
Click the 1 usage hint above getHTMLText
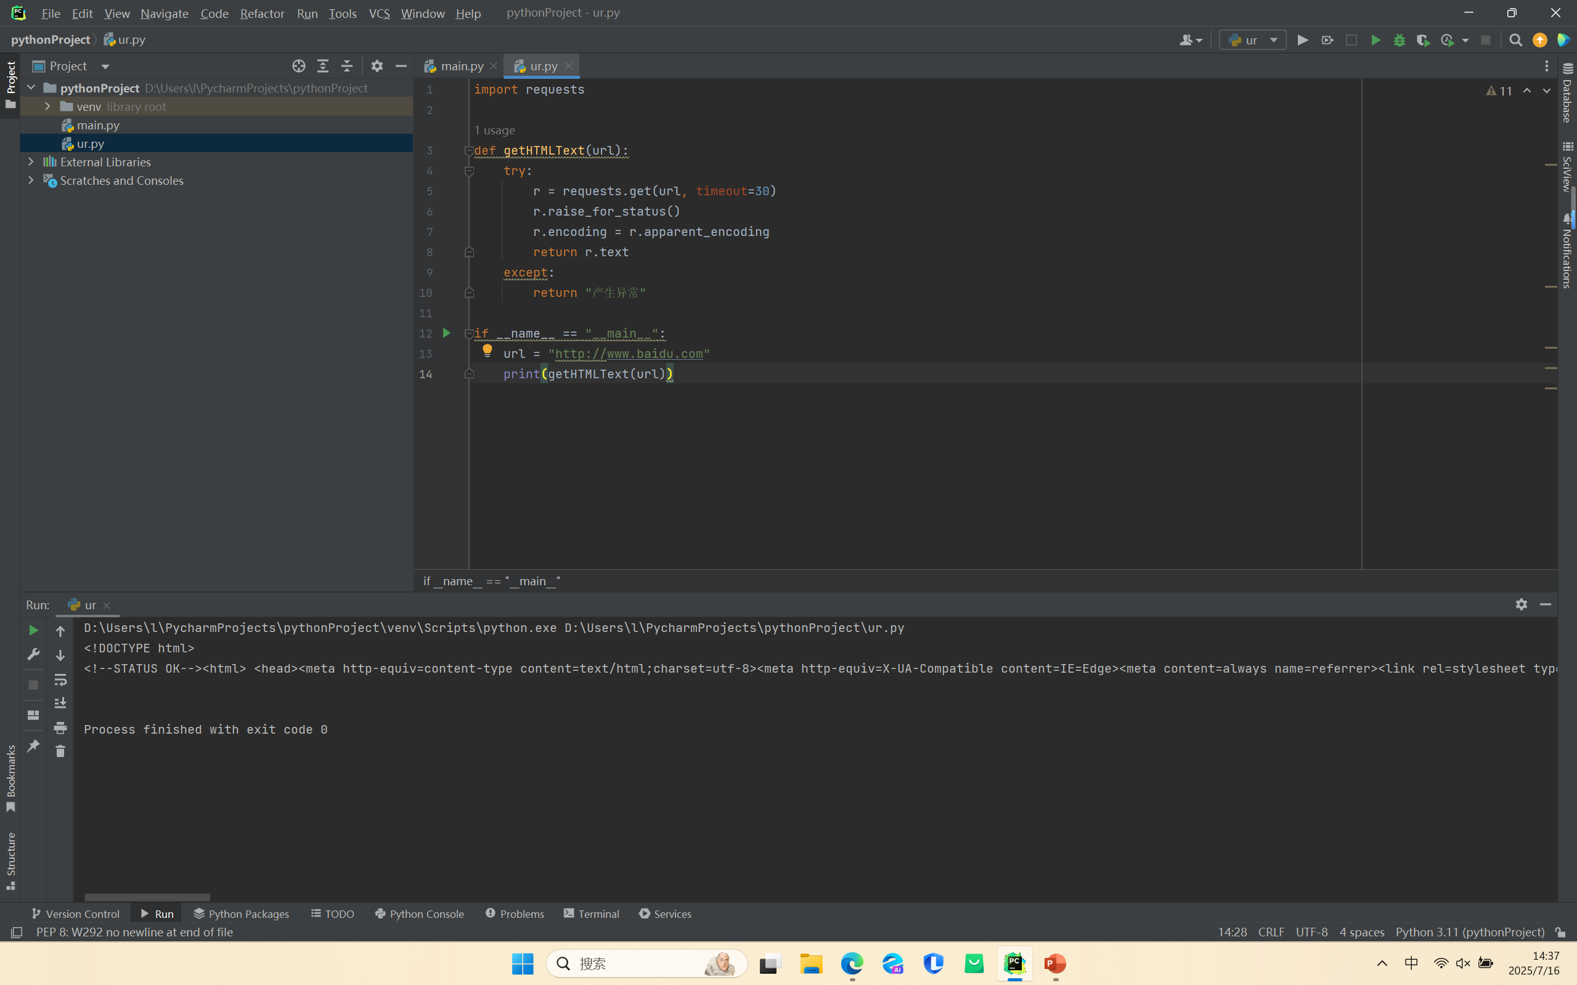pyautogui.click(x=495, y=131)
